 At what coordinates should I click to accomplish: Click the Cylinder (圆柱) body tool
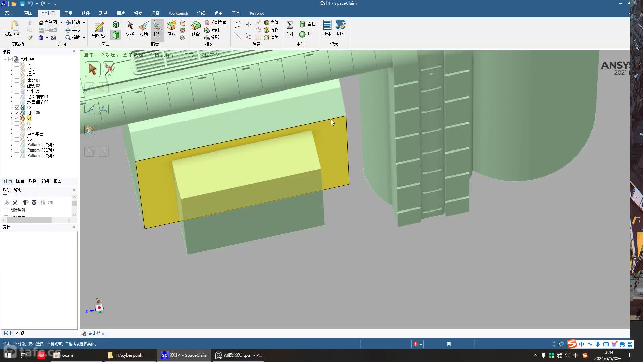pos(307,24)
